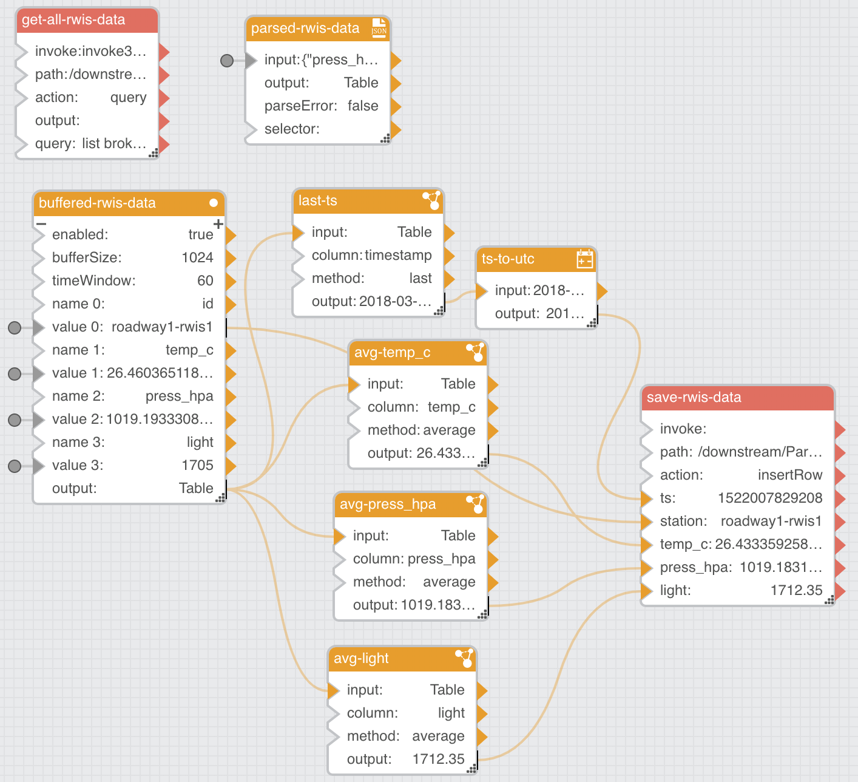Screen dimensions: 858x782
Task: Click the date-math icon on ts-to-utc block
Action: pyautogui.click(x=584, y=259)
